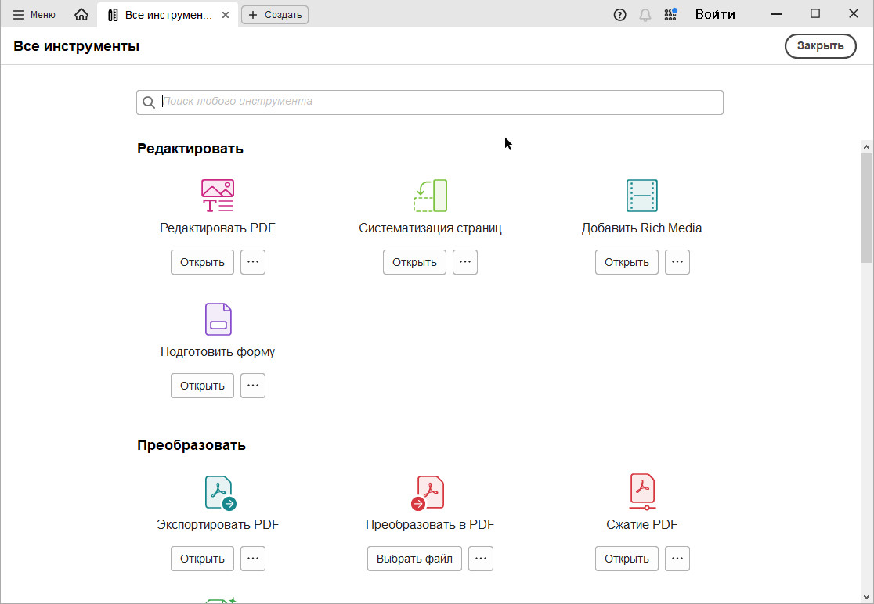
Task: Open the Меню hamburger menu
Action: (34, 15)
